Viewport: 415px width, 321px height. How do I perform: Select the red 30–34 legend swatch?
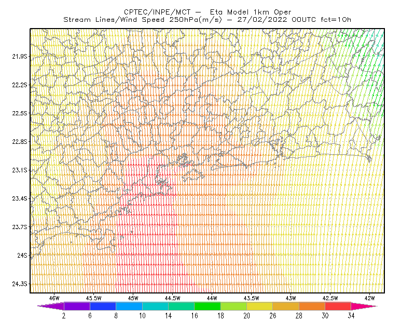point(338,306)
